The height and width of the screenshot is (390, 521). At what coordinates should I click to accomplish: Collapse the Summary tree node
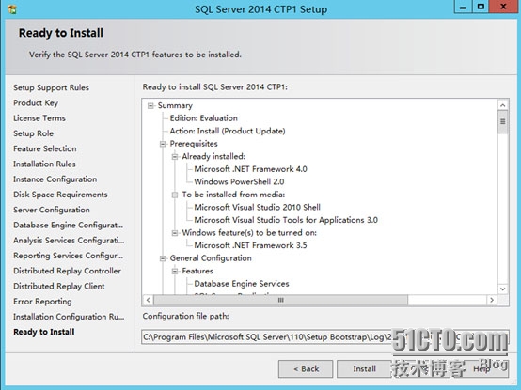150,106
